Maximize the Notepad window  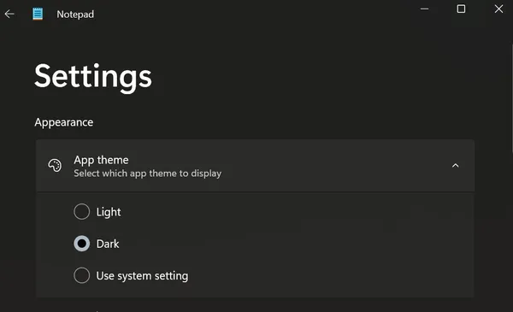coord(461,9)
